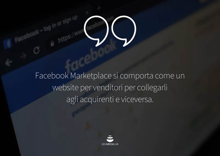Click the left quotation mark graphic
This screenshot has height=156, width=220.
click(x=96, y=31)
